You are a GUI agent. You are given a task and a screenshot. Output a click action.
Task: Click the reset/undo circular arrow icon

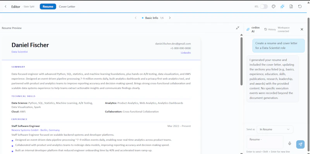click(x=300, y=7)
